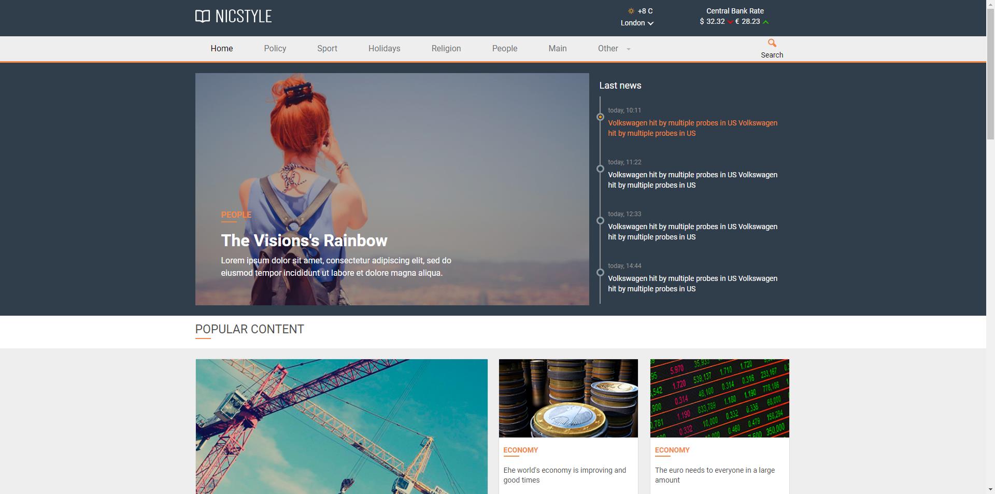This screenshot has height=494, width=995.
Task: Click ECONOMY tag above world's economy article
Action: click(521, 450)
